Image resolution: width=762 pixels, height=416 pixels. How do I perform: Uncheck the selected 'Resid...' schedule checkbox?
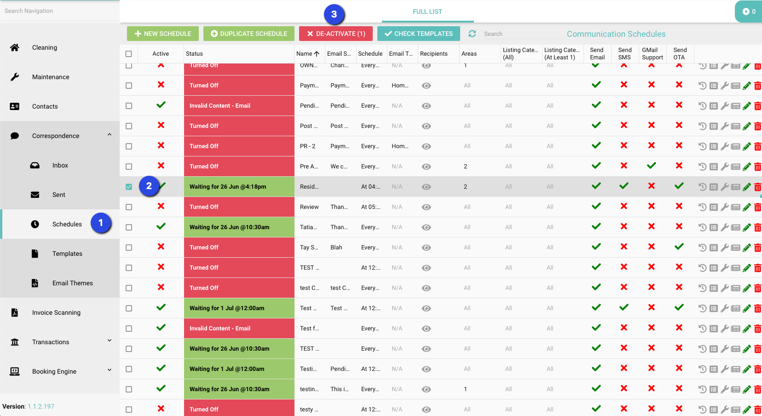[x=129, y=187]
